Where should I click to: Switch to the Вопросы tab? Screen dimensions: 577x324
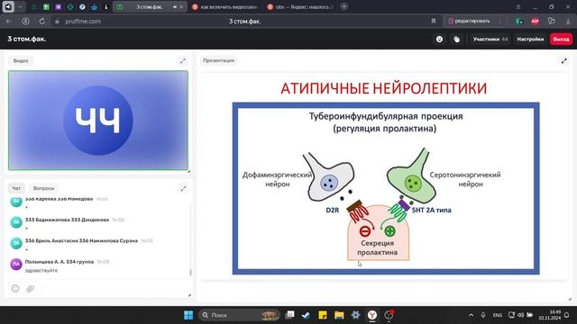point(44,188)
